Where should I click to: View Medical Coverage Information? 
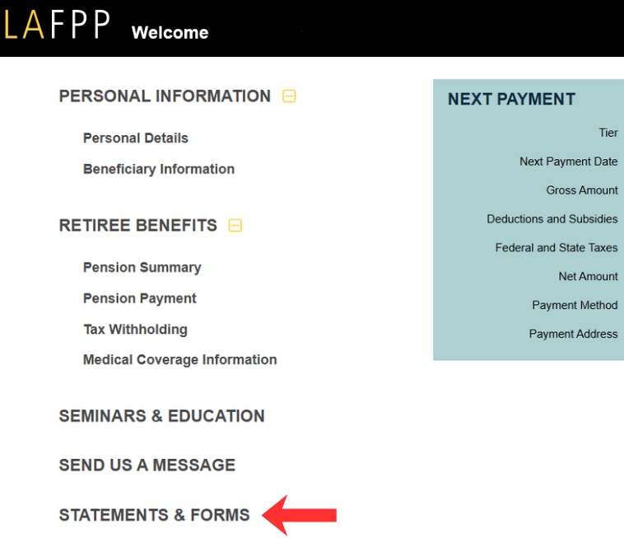179,360
